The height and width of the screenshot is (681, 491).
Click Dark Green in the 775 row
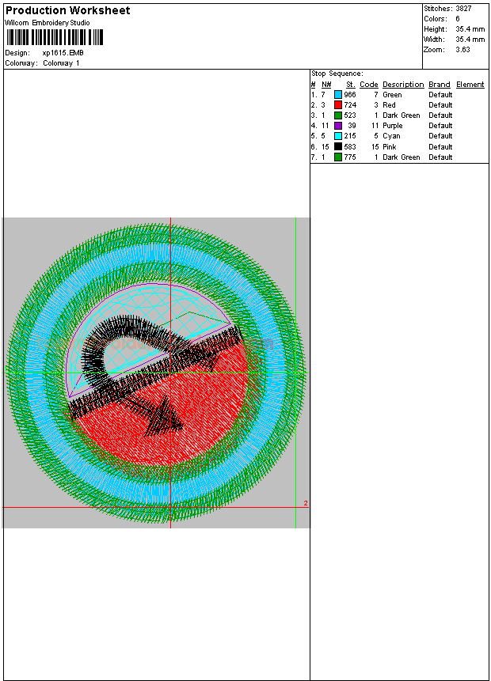point(402,157)
